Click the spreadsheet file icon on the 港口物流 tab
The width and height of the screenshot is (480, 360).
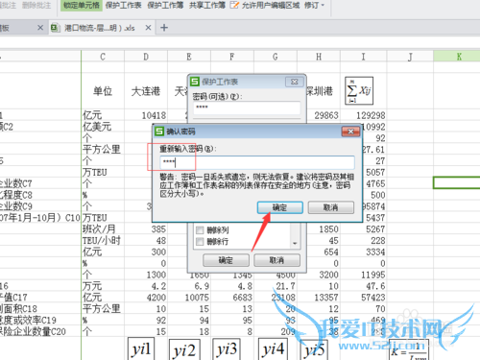pos(56,28)
